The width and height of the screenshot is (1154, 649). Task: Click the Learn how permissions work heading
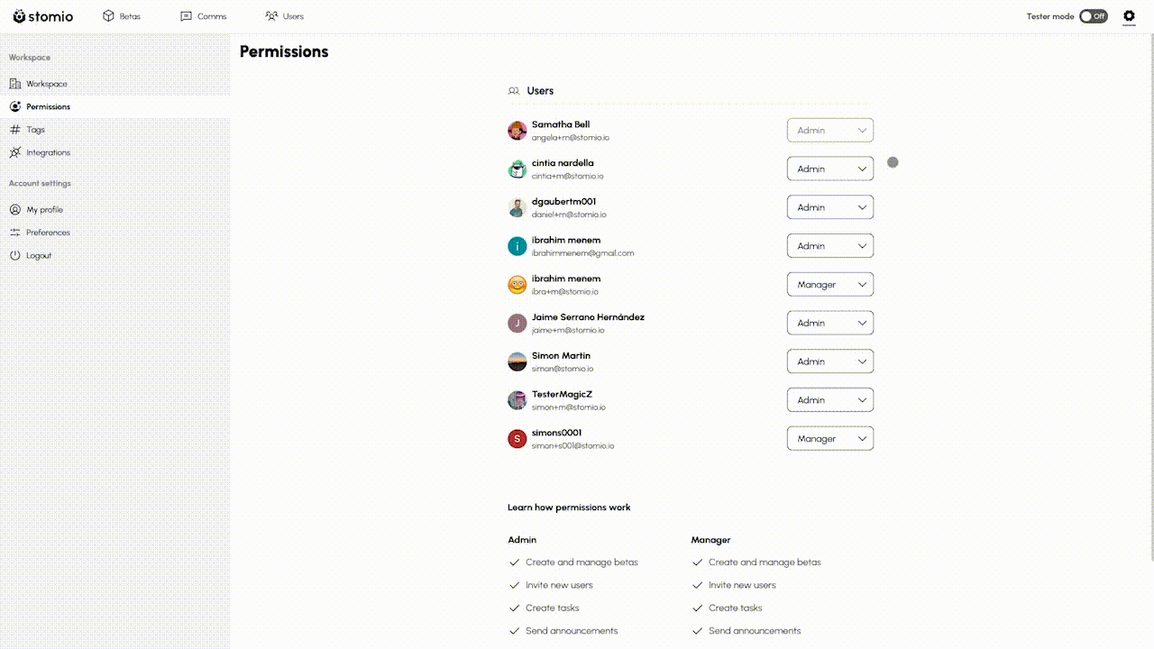coord(569,507)
